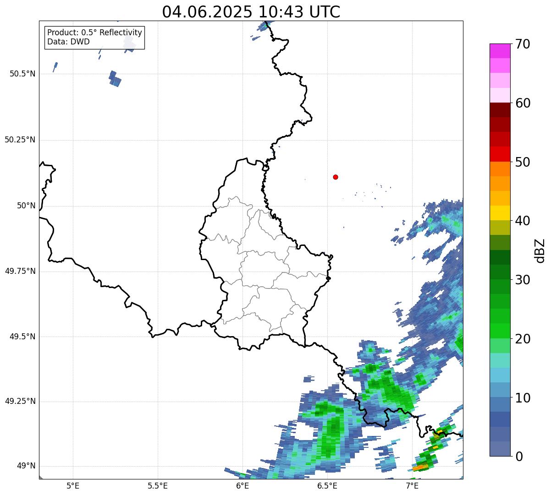Pick the bright green colorbar swatch above 20
This screenshot has height=495, width=551.
(x=500, y=331)
